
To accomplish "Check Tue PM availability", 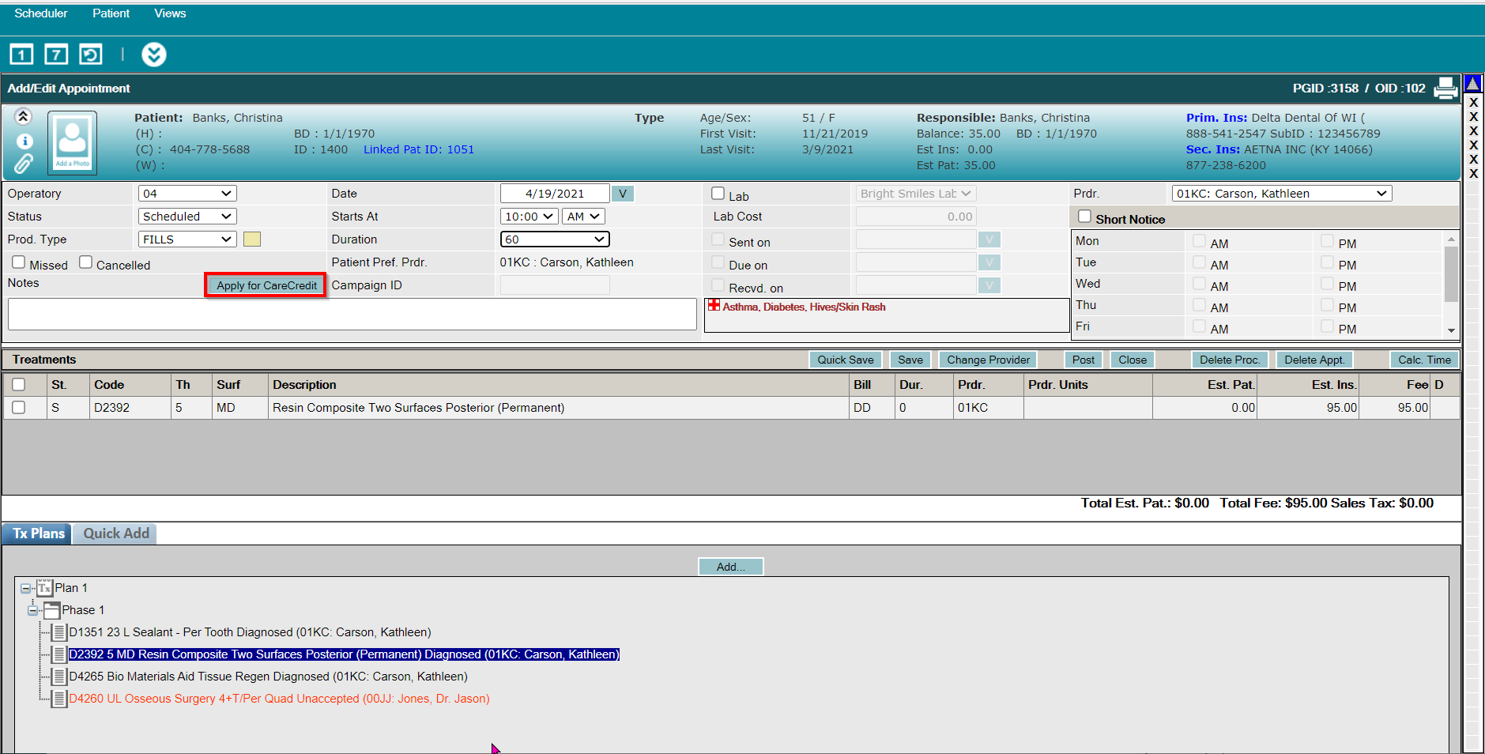I will coord(1328,262).
